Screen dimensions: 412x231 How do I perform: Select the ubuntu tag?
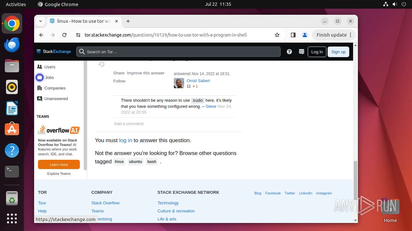(136, 162)
